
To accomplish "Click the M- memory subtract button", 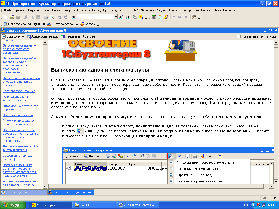I will [x=186, y=17].
